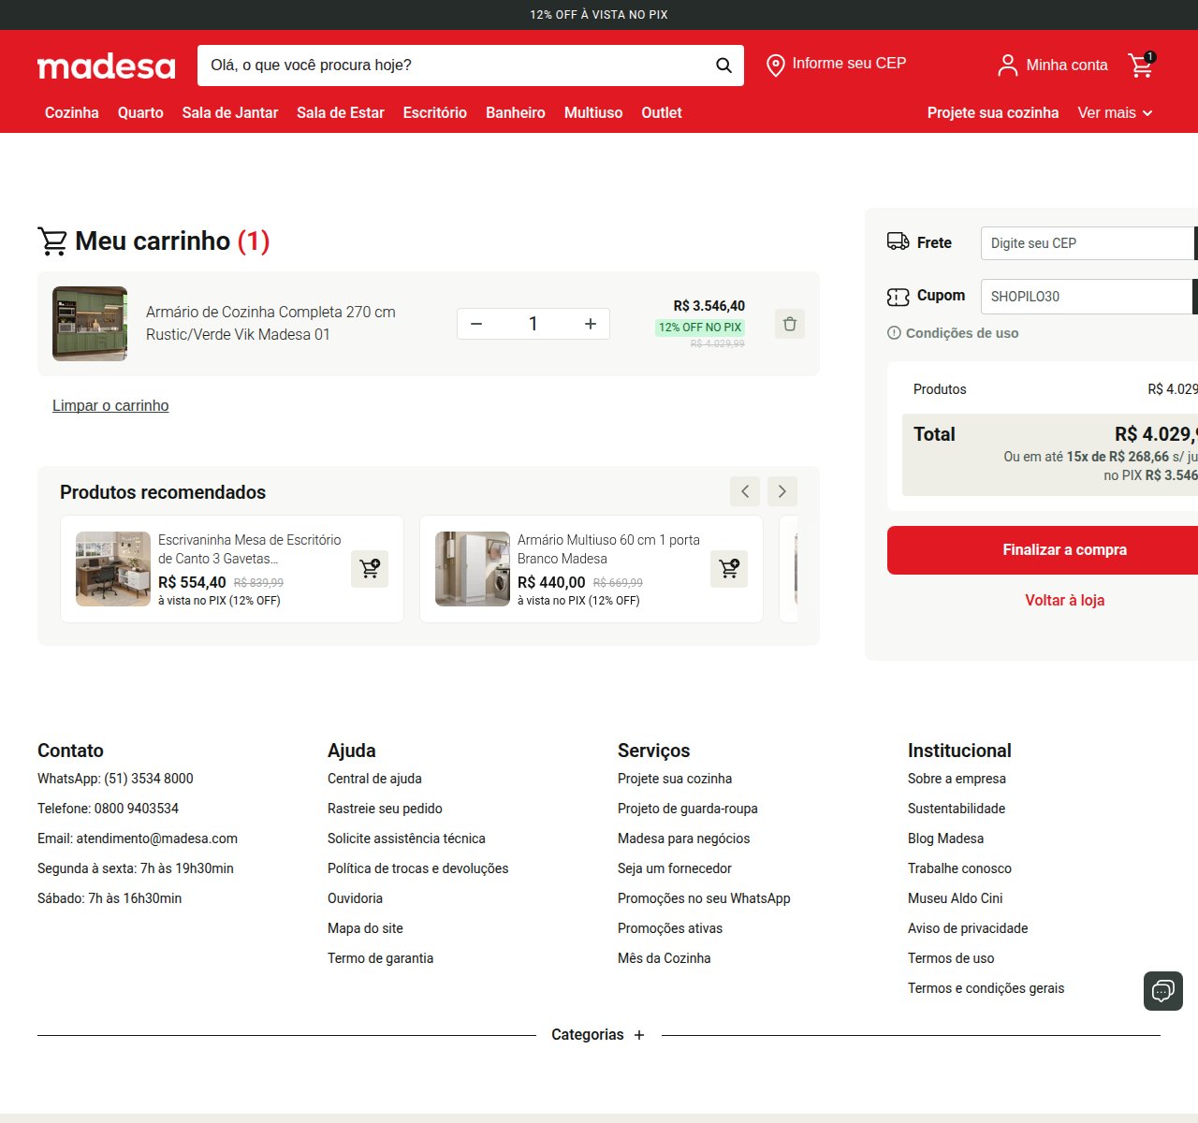Open the chat support widget
The width and height of the screenshot is (1198, 1123).
[x=1163, y=991]
